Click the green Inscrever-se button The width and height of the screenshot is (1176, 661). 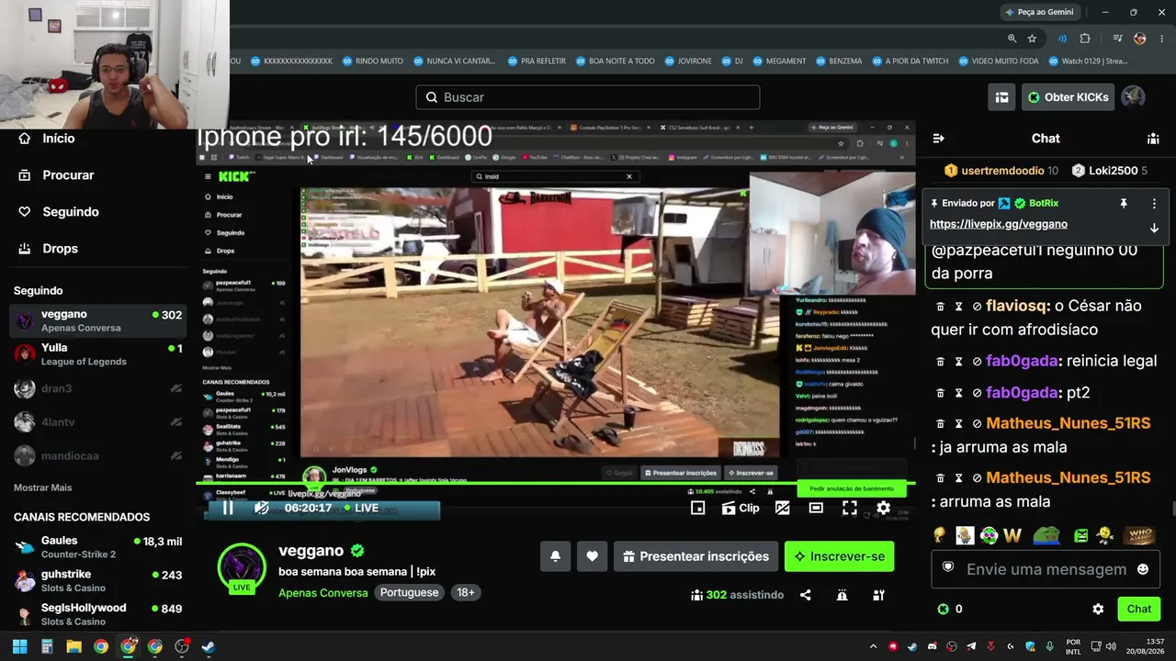839,556
